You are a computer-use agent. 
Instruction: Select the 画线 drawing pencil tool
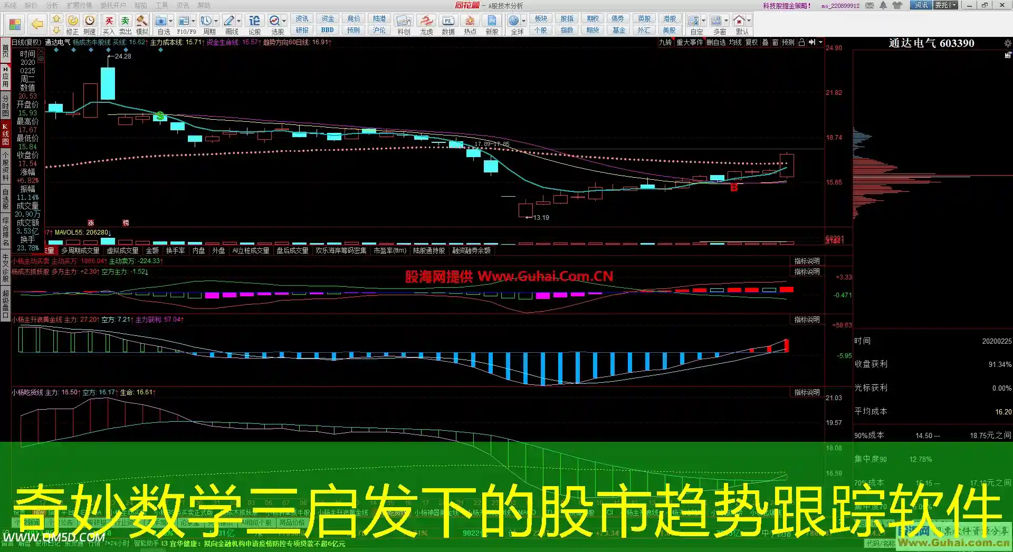228,21
